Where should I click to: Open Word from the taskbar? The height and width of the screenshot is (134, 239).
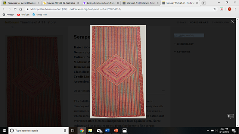pos(108,131)
